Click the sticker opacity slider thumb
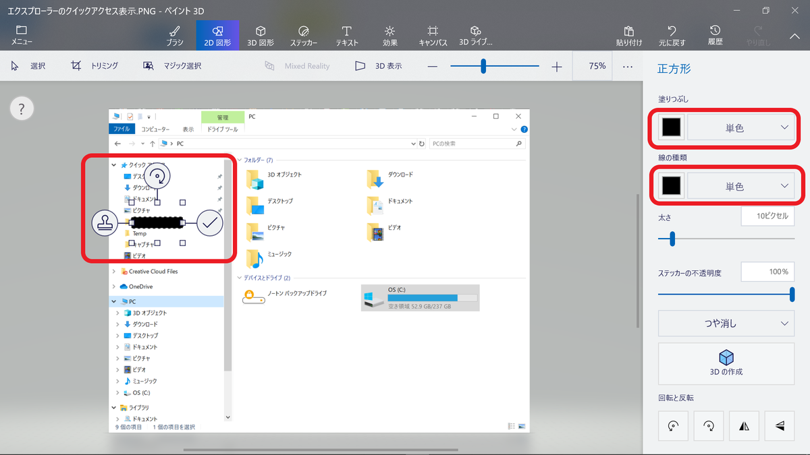The height and width of the screenshot is (455, 810). (792, 293)
